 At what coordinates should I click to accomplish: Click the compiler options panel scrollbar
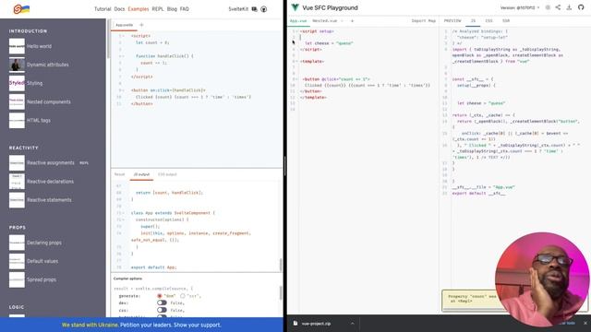tap(281, 293)
